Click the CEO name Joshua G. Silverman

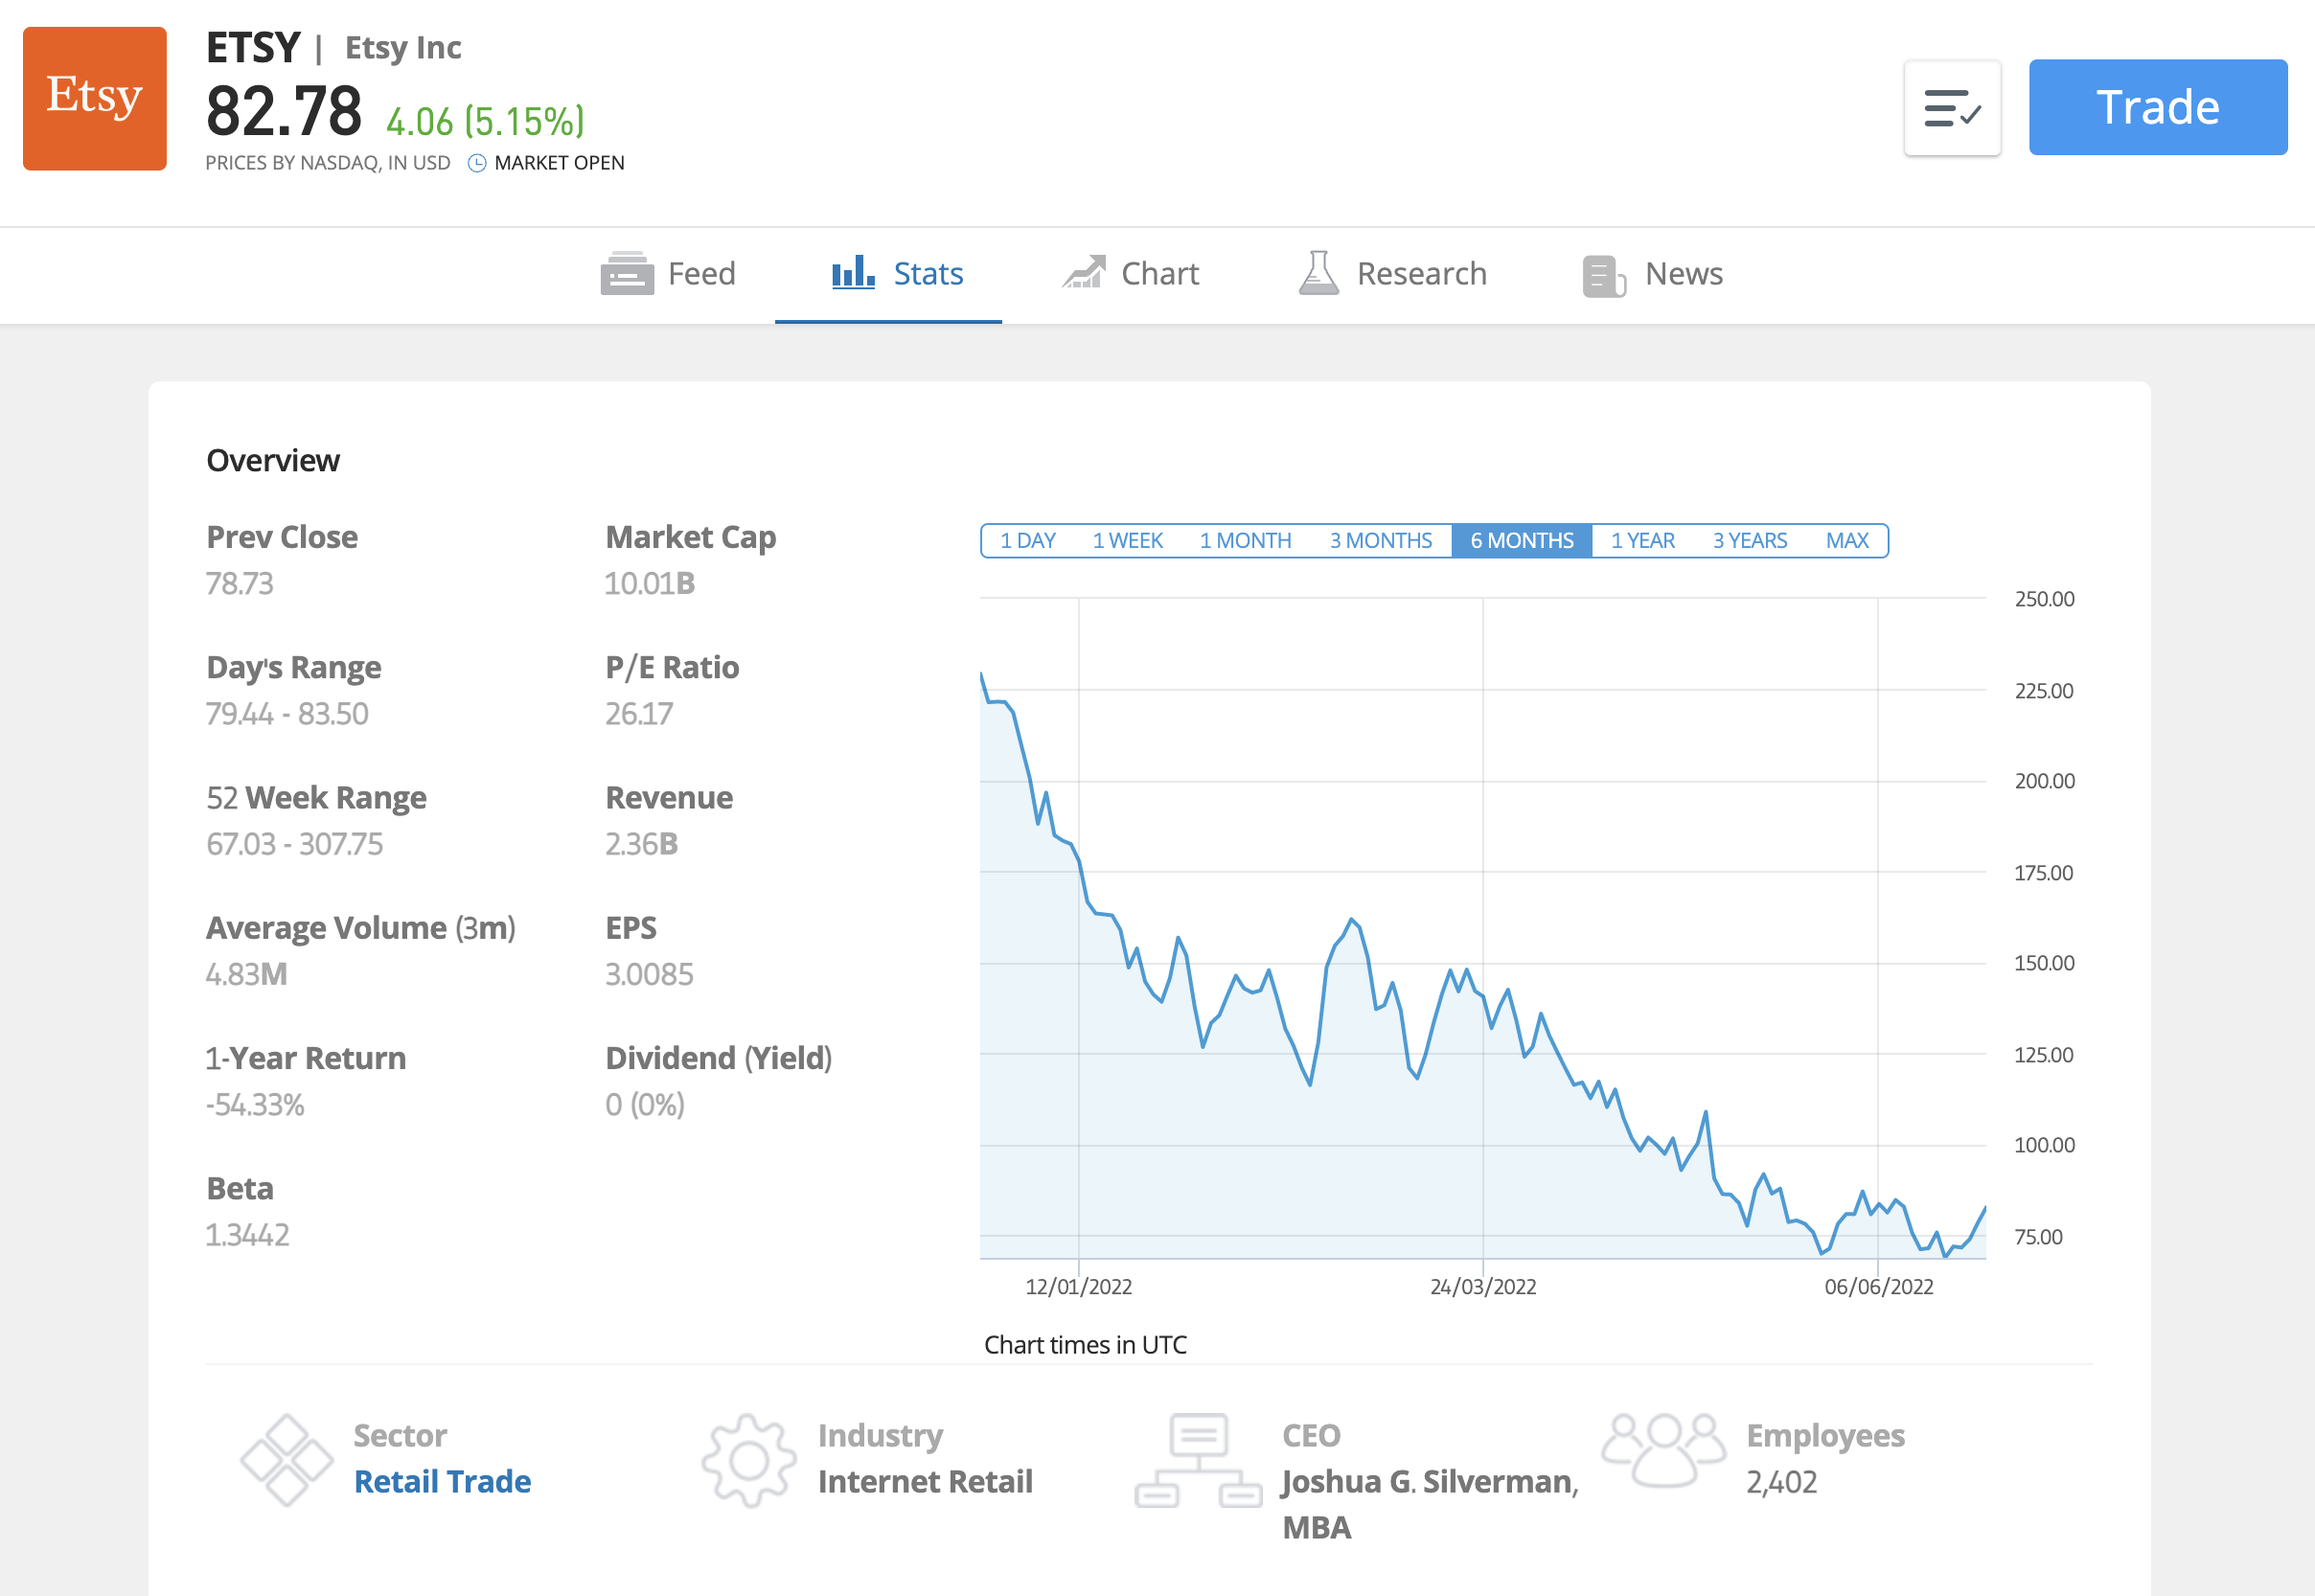[x=1430, y=1481]
